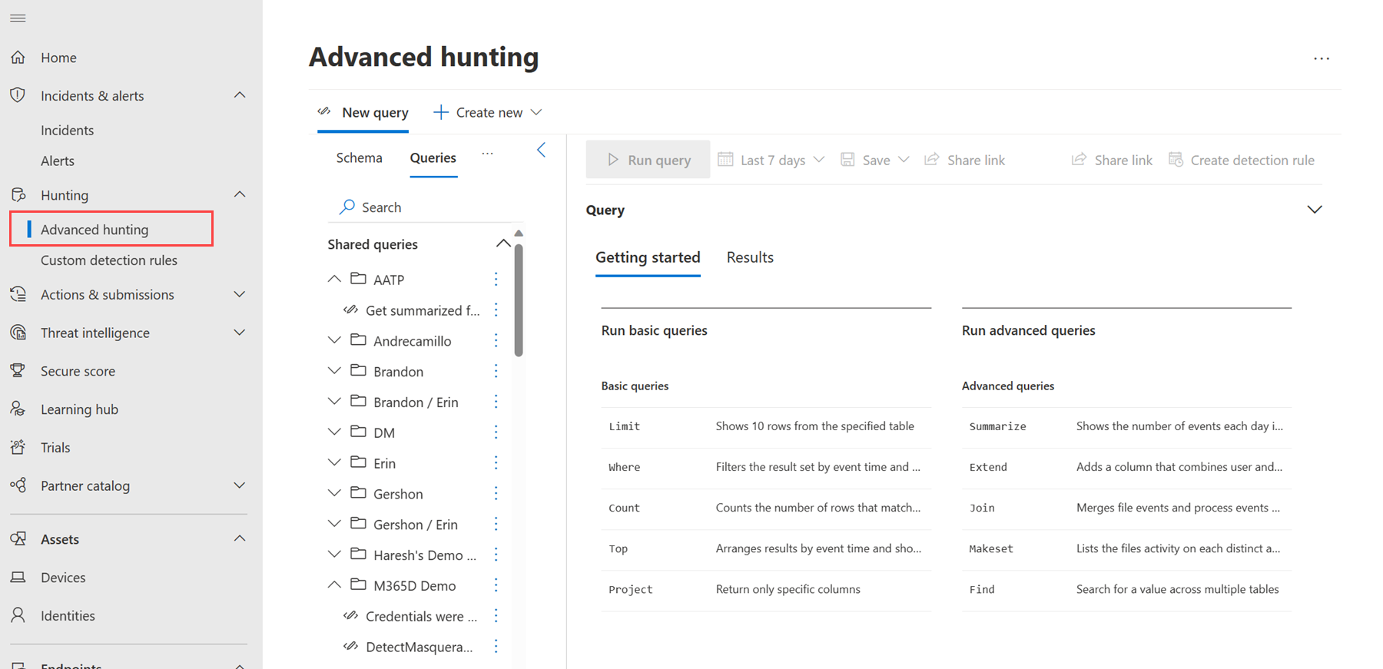The height and width of the screenshot is (669, 1383).
Task: Collapse the Shared queries list
Action: 502,243
